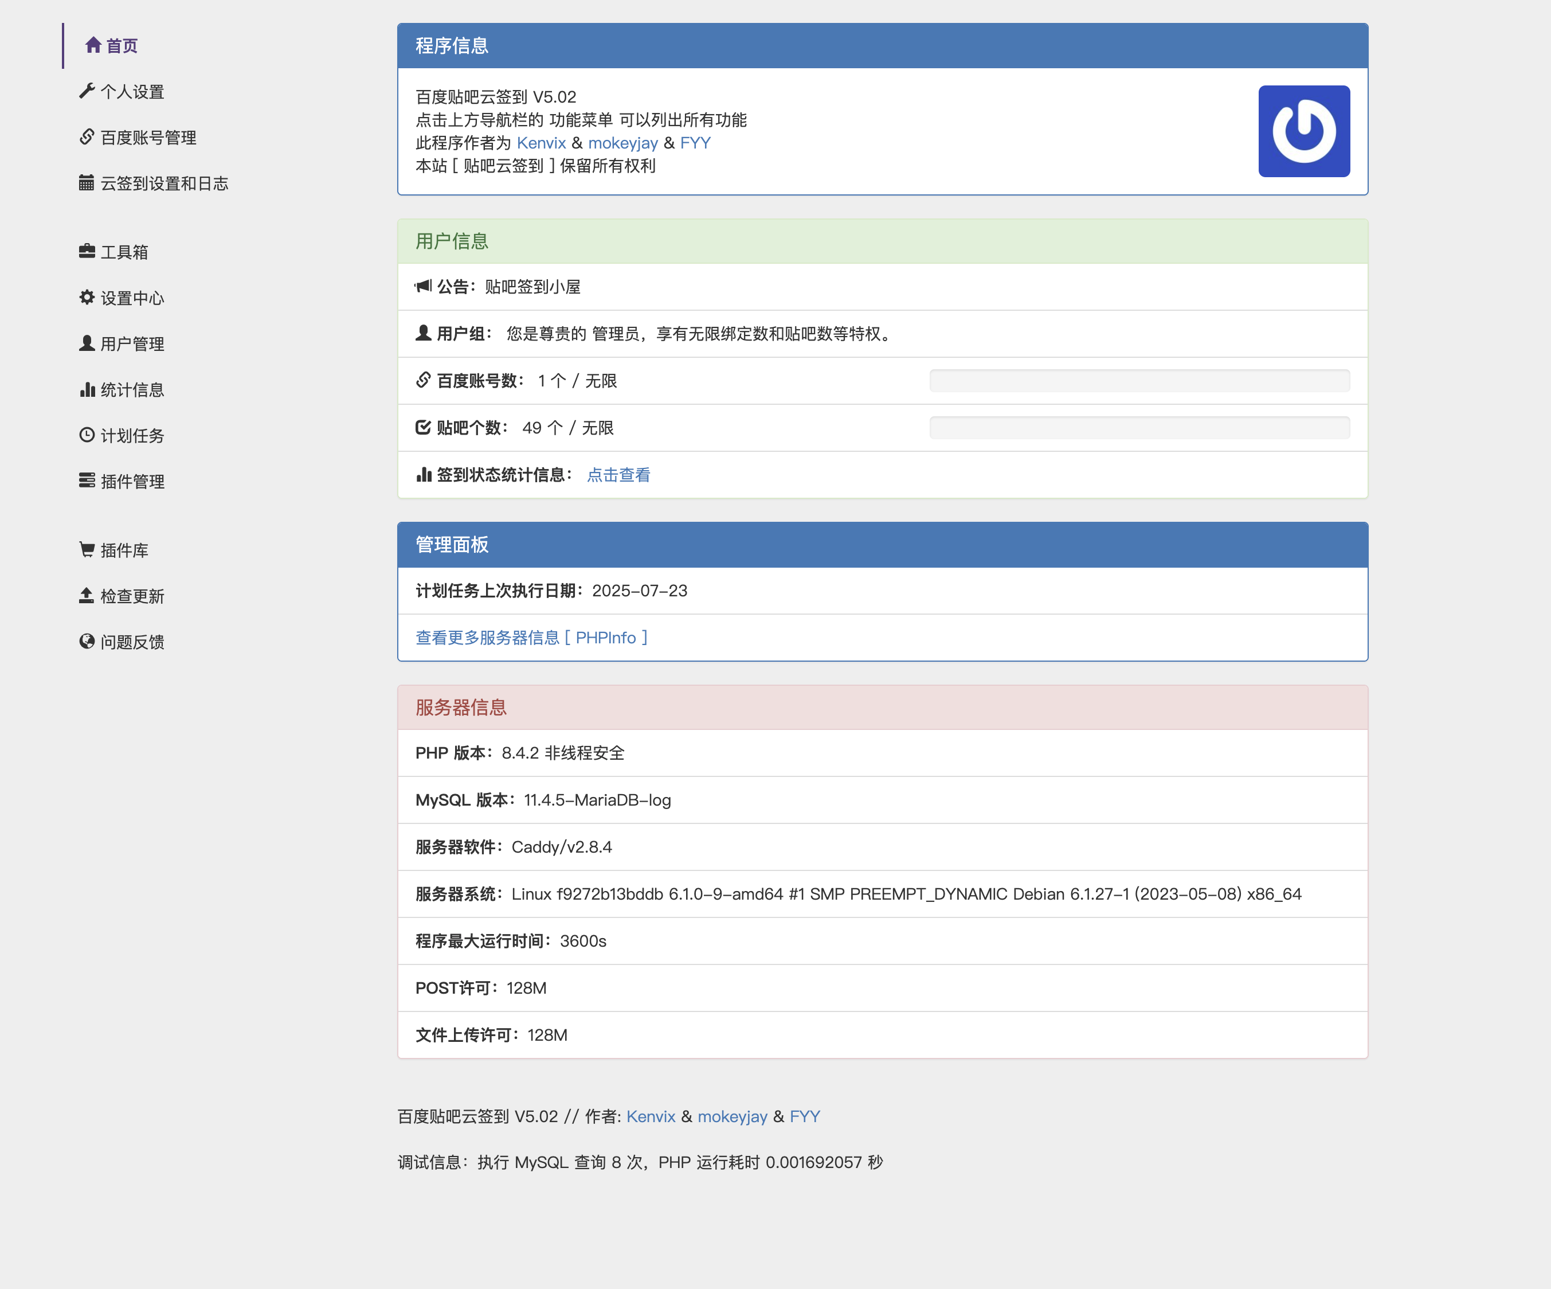This screenshot has height=1289, width=1551.
Task: Click the gear icon beside 设置中心
Action: pyautogui.click(x=87, y=297)
